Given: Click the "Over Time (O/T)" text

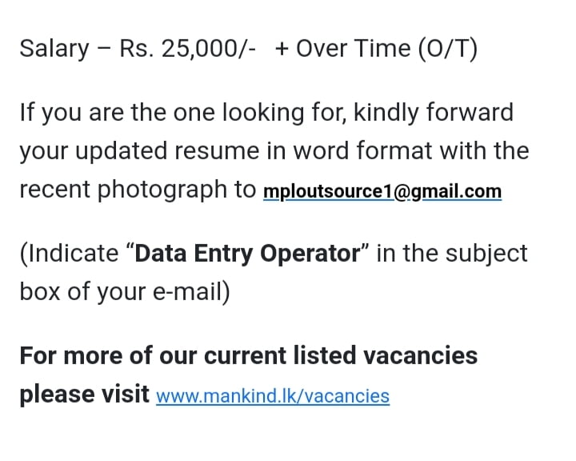Looking at the screenshot, I should [386, 49].
